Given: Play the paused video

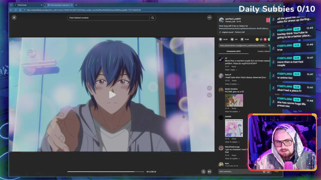Looking at the screenshot, I should [112, 94].
